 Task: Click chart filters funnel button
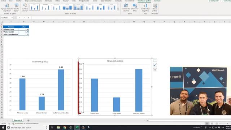pyautogui.click(x=155, y=70)
